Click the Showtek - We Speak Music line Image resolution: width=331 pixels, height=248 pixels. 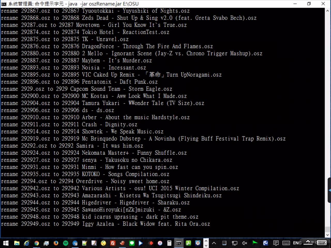click(x=82, y=132)
